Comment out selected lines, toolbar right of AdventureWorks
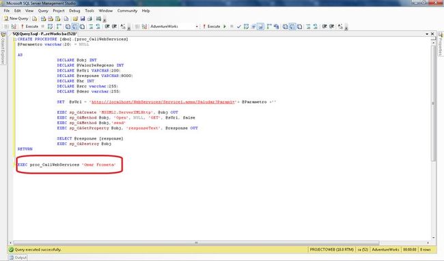This screenshot has width=444, height=261. (x=308, y=27)
